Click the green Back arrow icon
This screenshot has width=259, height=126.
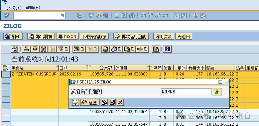[91, 15]
